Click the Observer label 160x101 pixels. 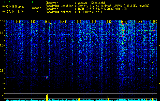(52, 3)
